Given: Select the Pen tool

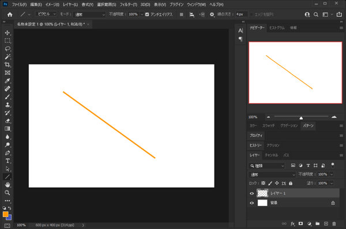Looking at the screenshot, I should 7,153.
